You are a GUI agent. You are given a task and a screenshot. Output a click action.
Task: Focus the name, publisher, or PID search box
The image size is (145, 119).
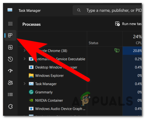point(107,10)
